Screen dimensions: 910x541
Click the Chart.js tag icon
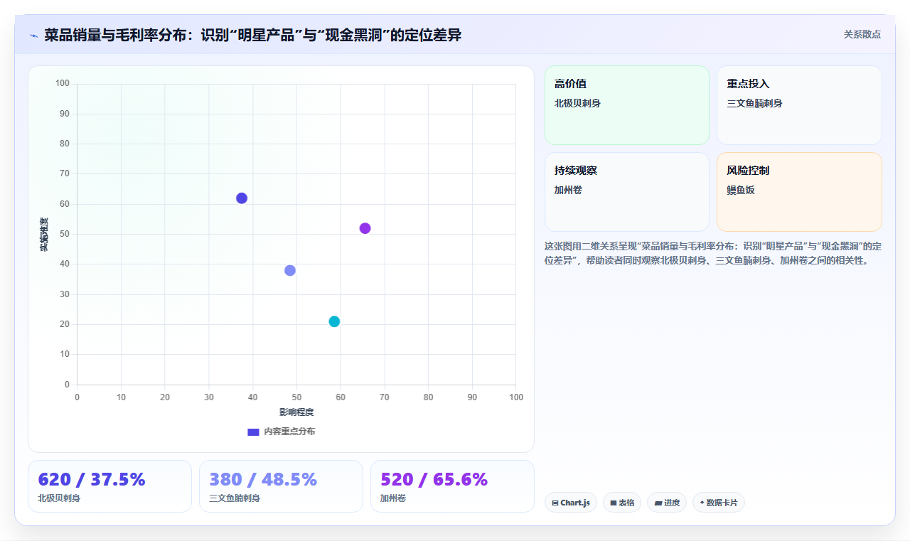point(555,503)
